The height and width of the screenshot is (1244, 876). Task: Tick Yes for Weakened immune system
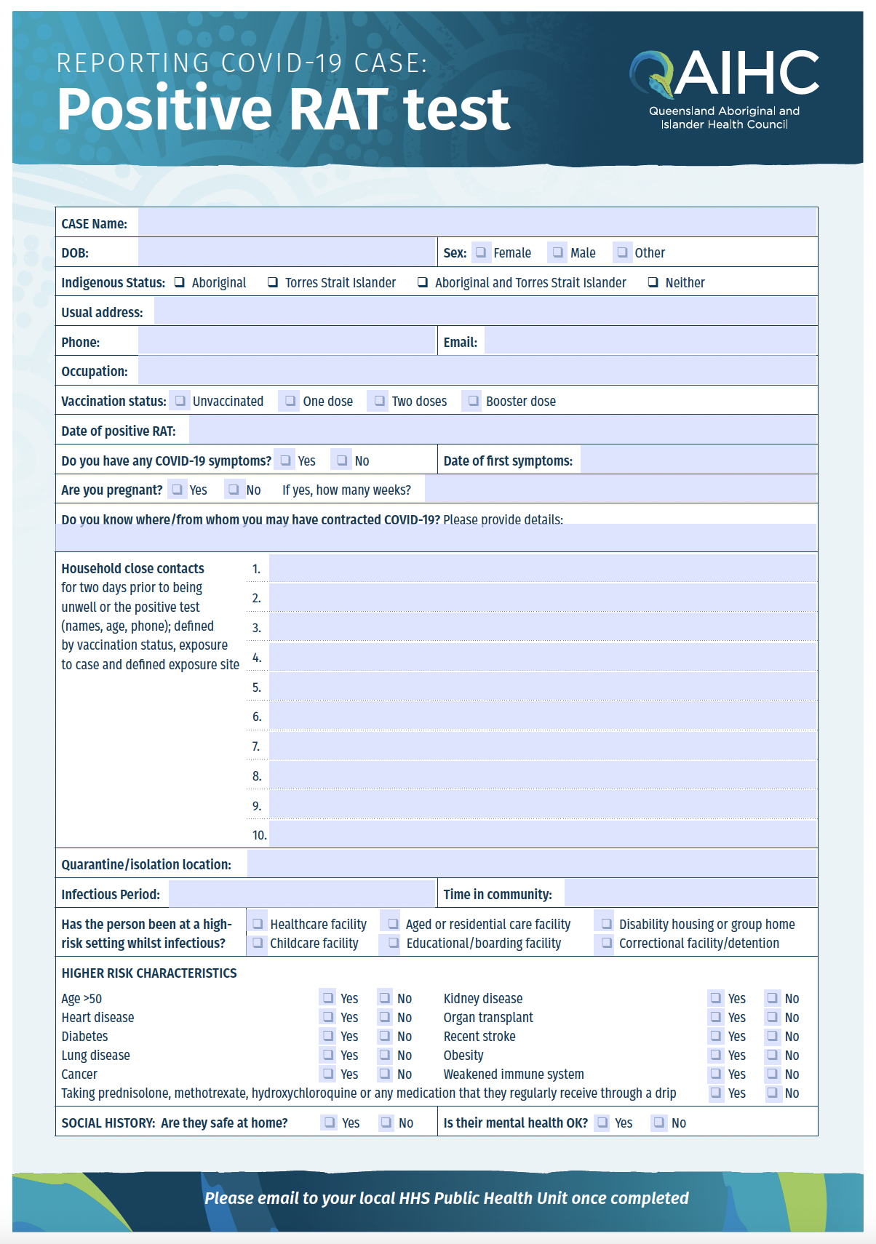tap(717, 1074)
